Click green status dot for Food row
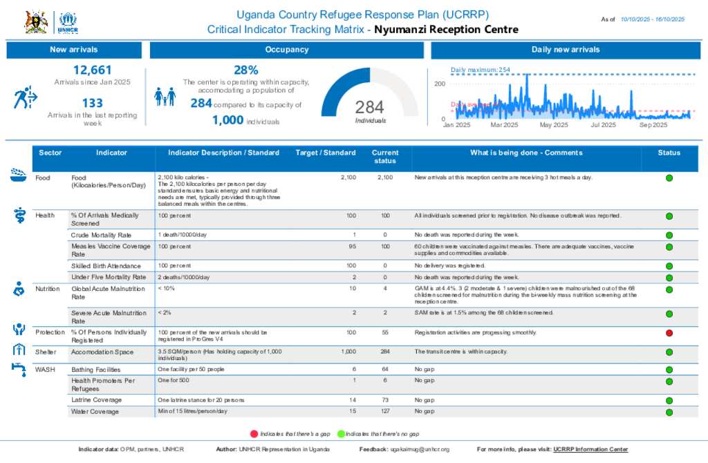The image size is (708, 463). tap(669, 178)
